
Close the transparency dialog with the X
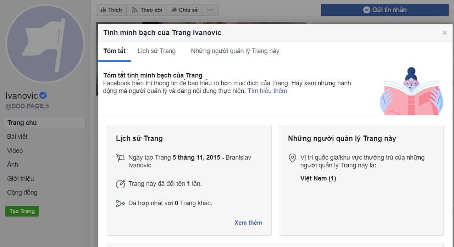tap(444, 33)
